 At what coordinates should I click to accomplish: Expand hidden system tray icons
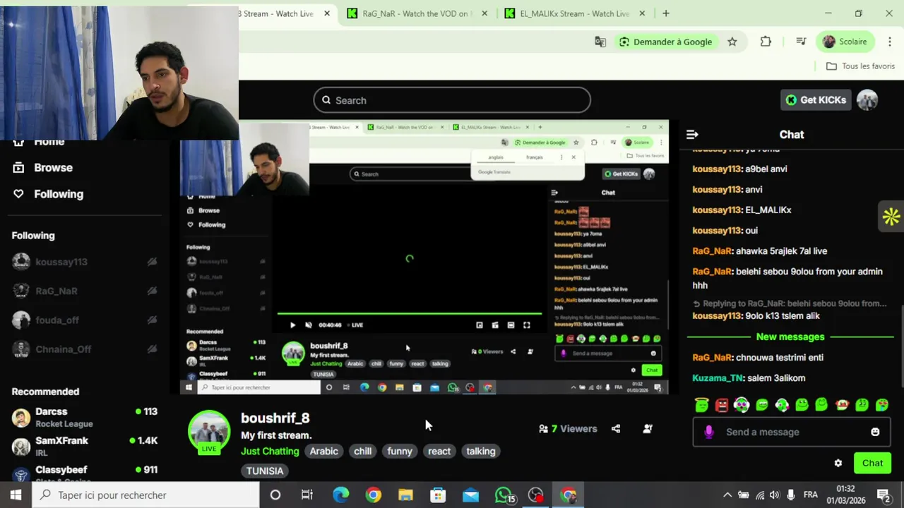point(727,495)
